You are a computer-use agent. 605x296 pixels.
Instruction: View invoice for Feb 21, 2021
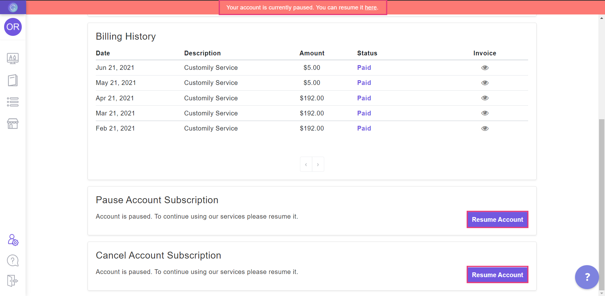(x=485, y=129)
